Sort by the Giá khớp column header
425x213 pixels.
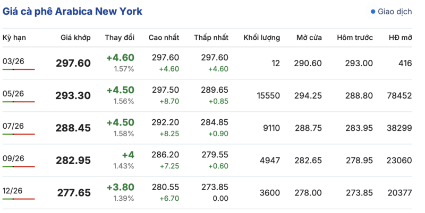75,38
